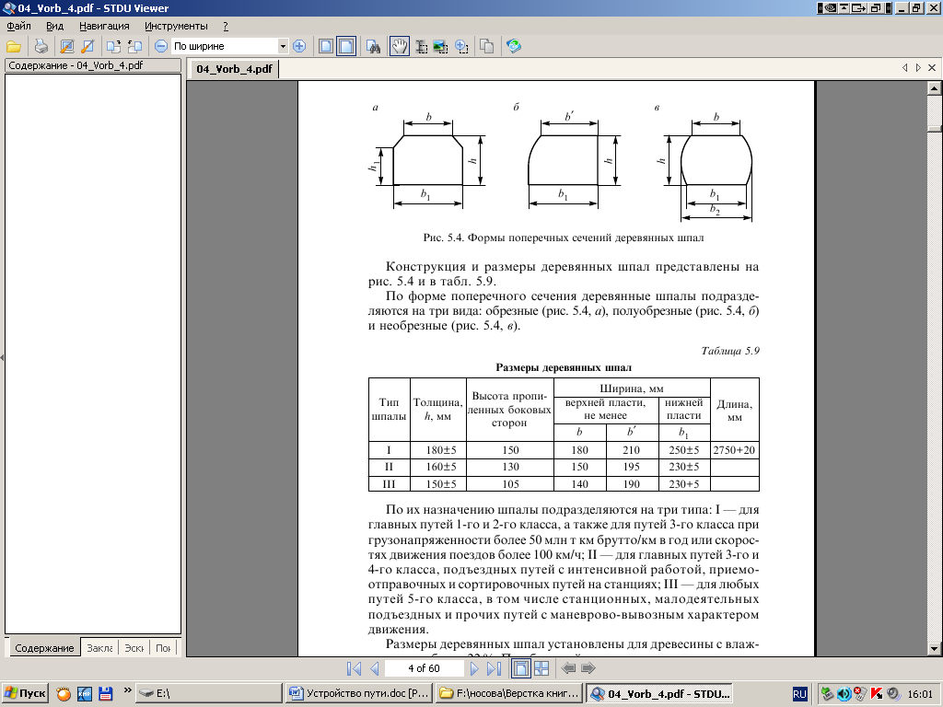The height and width of the screenshot is (707, 943).
Task: Click the 'Содержание - 04_Vorb_4.pdf' panel header
Action: (x=93, y=65)
